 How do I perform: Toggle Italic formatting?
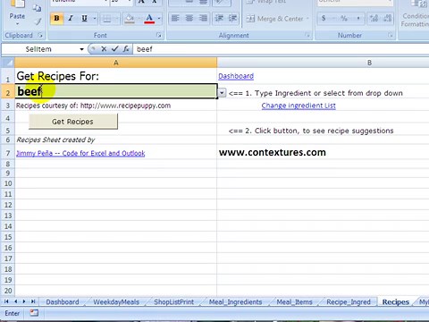pyautogui.click(x=71, y=19)
